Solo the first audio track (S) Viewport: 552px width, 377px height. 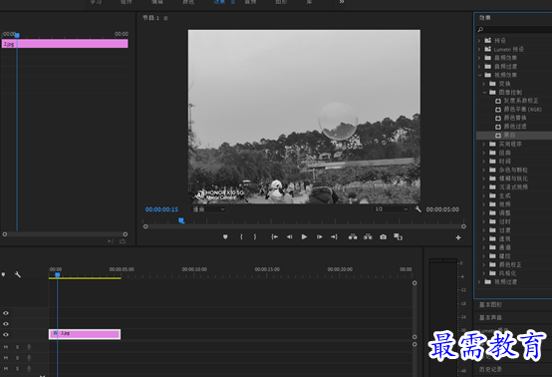tap(17, 347)
